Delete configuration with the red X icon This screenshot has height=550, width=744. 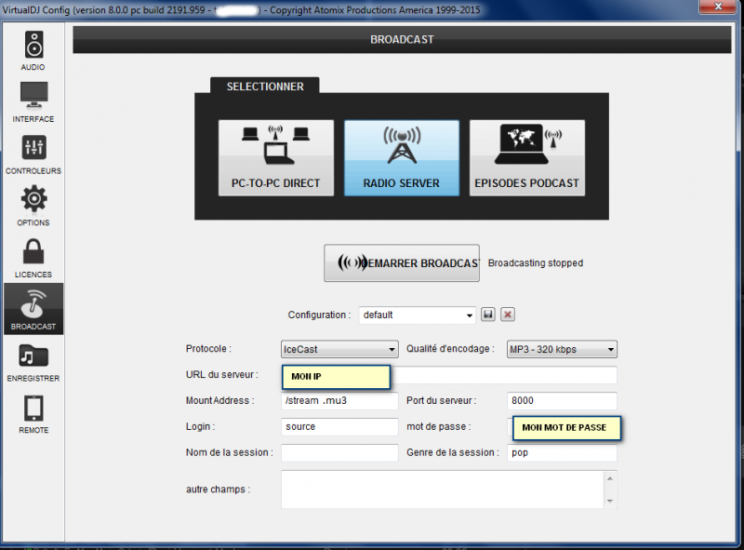[508, 315]
